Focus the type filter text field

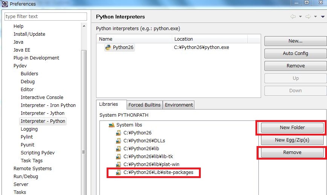coord(46,17)
